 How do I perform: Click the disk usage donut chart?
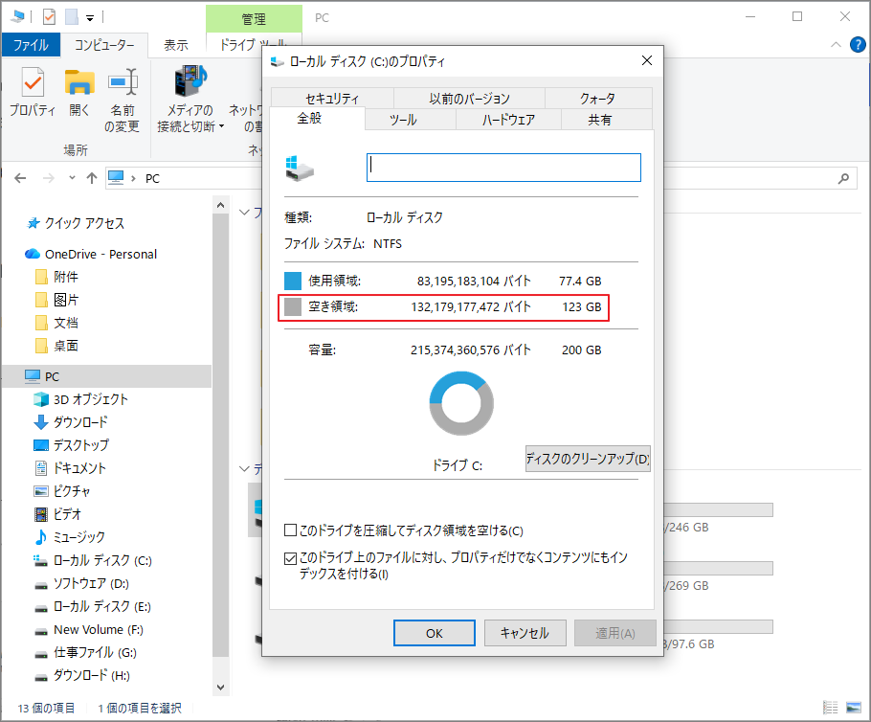click(461, 403)
